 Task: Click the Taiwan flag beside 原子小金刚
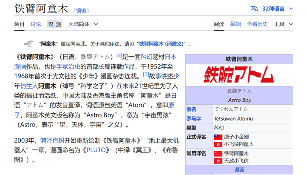click(x=218, y=137)
